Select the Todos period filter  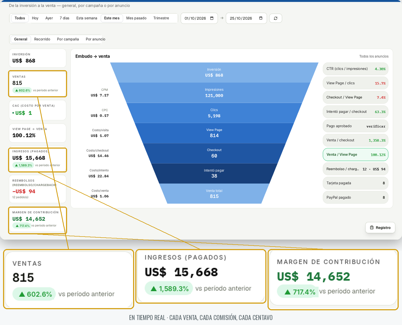pos(20,18)
